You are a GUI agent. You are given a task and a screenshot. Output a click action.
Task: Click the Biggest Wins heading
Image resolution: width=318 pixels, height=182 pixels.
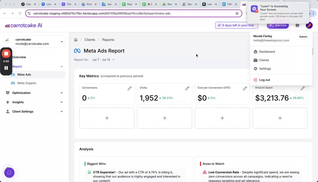pyautogui.click(x=96, y=164)
